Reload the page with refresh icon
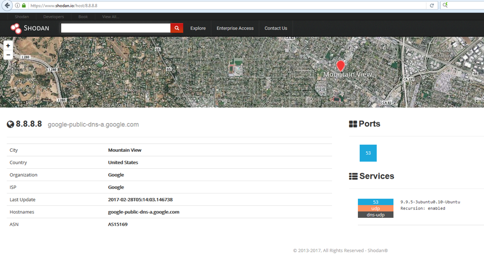The height and width of the screenshot is (255, 484). click(432, 5)
